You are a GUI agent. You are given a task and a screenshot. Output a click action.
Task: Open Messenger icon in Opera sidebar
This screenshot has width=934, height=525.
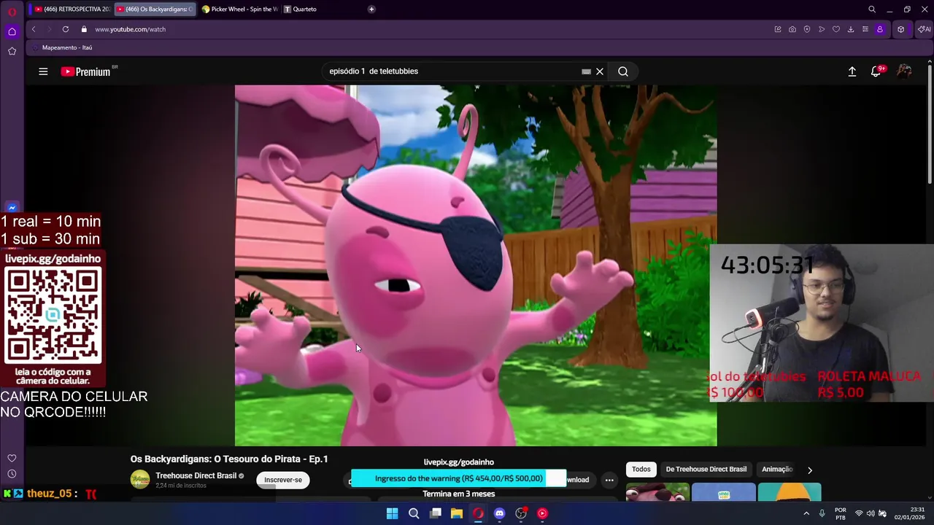click(12, 208)
